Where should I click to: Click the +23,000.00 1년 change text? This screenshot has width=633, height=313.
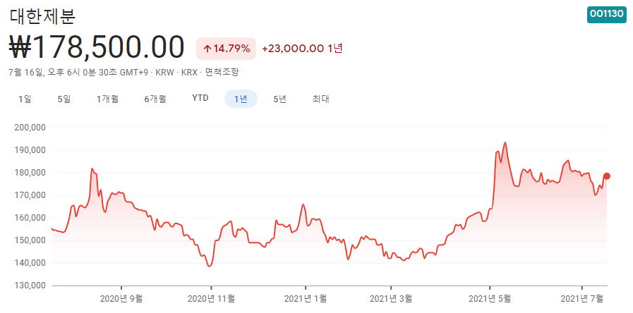[302, 49]
